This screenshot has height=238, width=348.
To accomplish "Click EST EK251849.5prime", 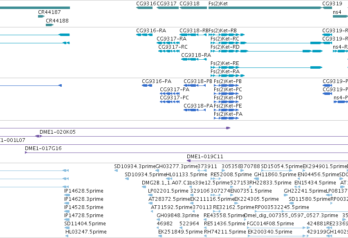I will point(160,236).
